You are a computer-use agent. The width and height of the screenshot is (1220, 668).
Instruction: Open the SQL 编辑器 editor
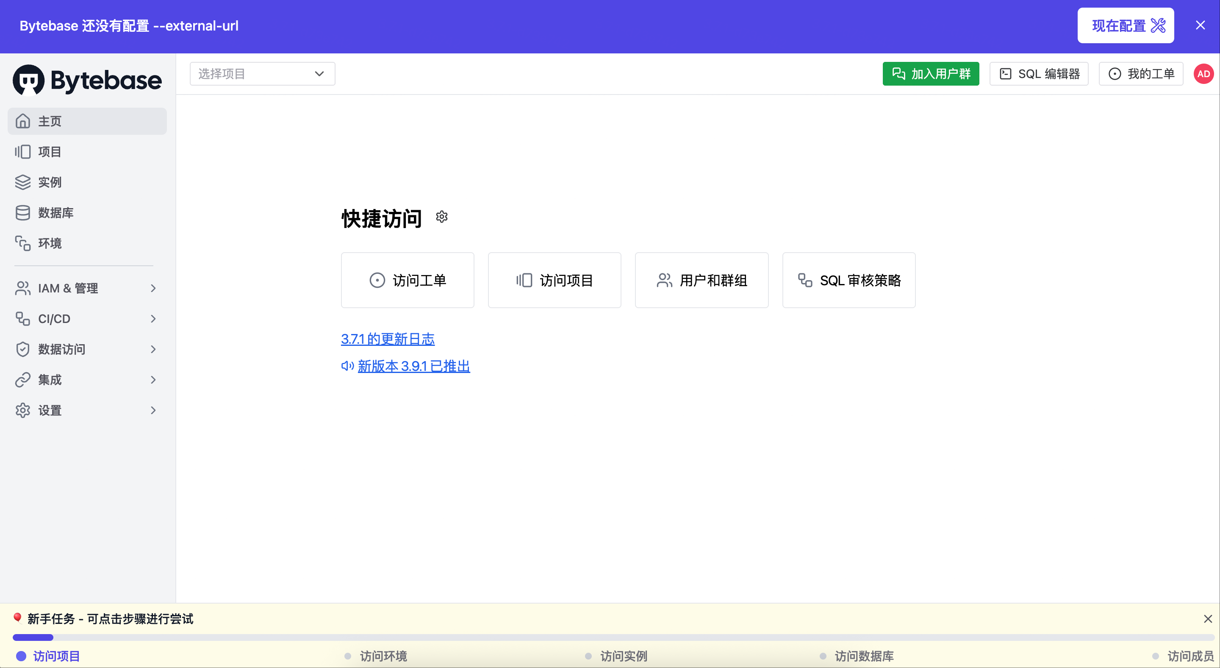tap(1039, 74)
